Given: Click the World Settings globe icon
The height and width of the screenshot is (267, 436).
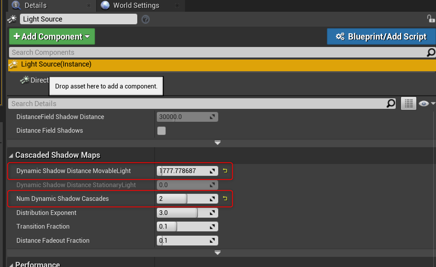Looking at the screenshot, I should point(105,5).
